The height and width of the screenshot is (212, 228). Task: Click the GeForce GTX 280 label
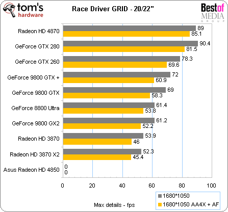pyautogui.click(x=37, y=46)
